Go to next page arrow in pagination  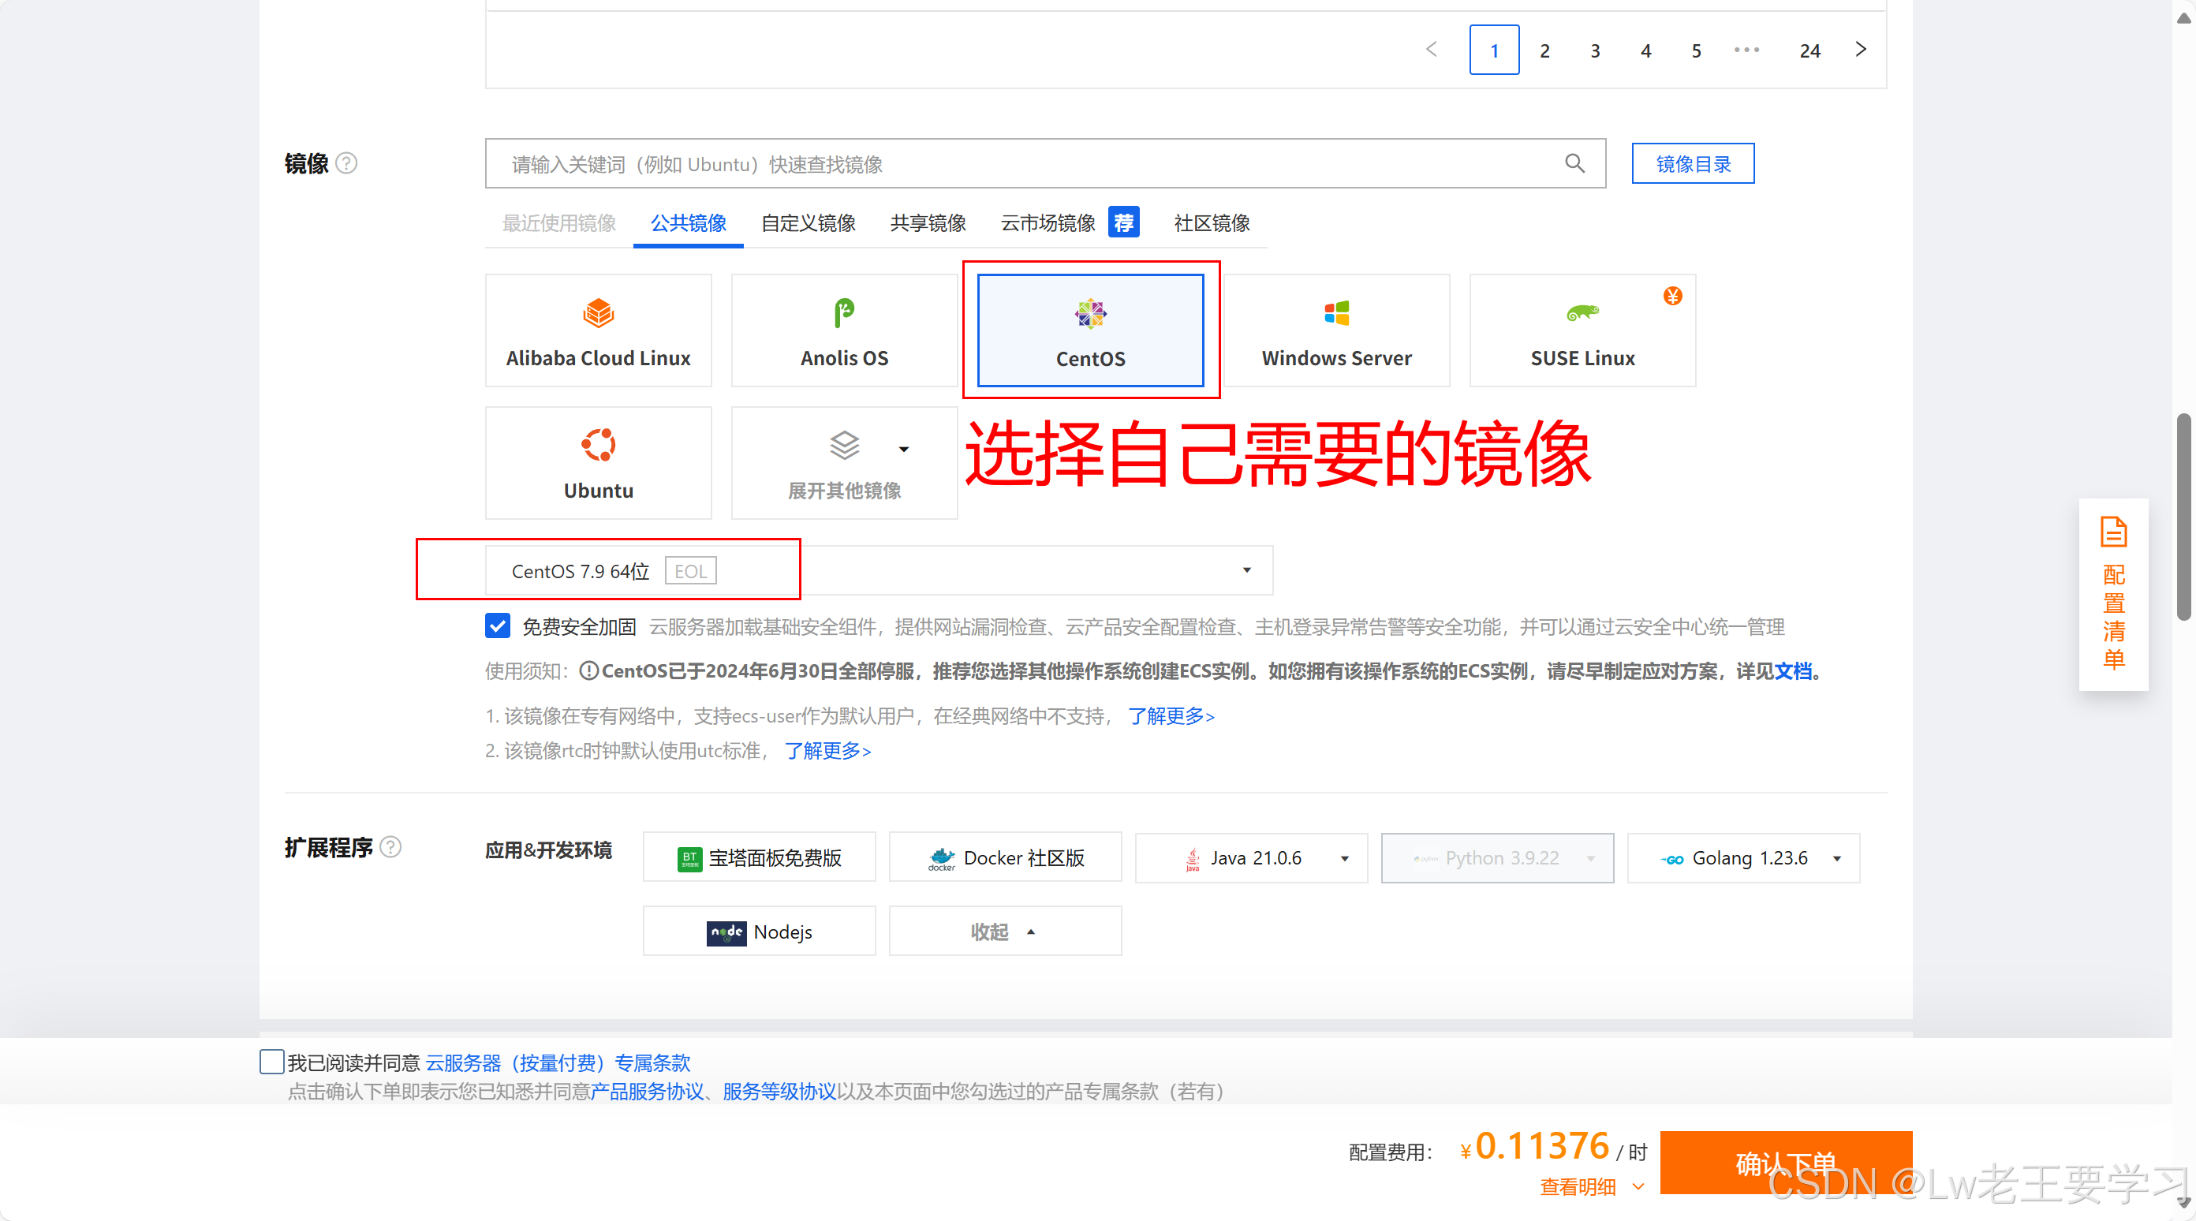[1861, 50]
